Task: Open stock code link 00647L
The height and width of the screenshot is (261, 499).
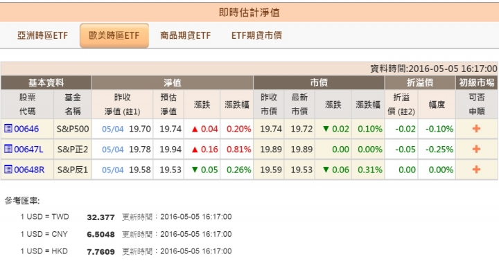Action: coord(28,149)
